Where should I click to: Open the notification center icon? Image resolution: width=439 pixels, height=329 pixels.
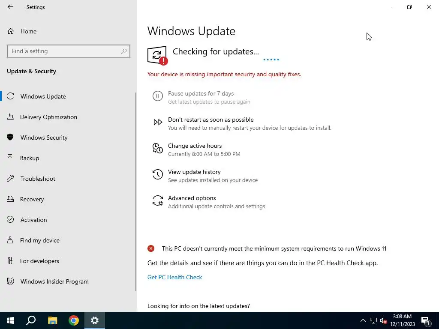pos(425,321)
